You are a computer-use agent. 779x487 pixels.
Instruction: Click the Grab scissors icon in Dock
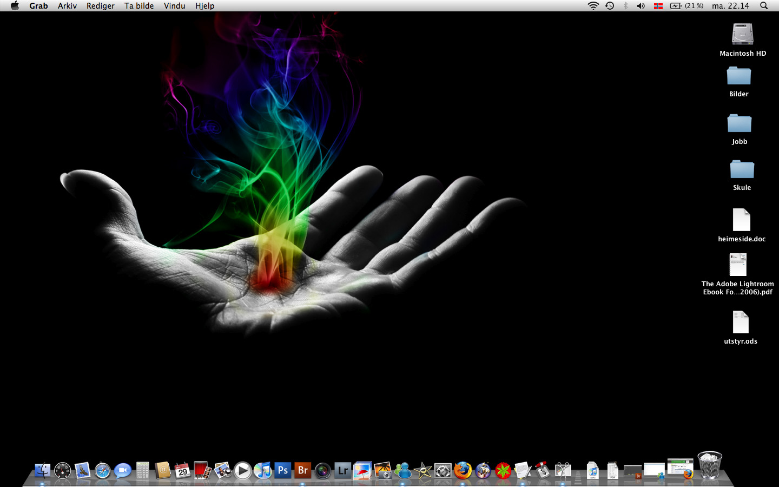[x=563, y=470]
